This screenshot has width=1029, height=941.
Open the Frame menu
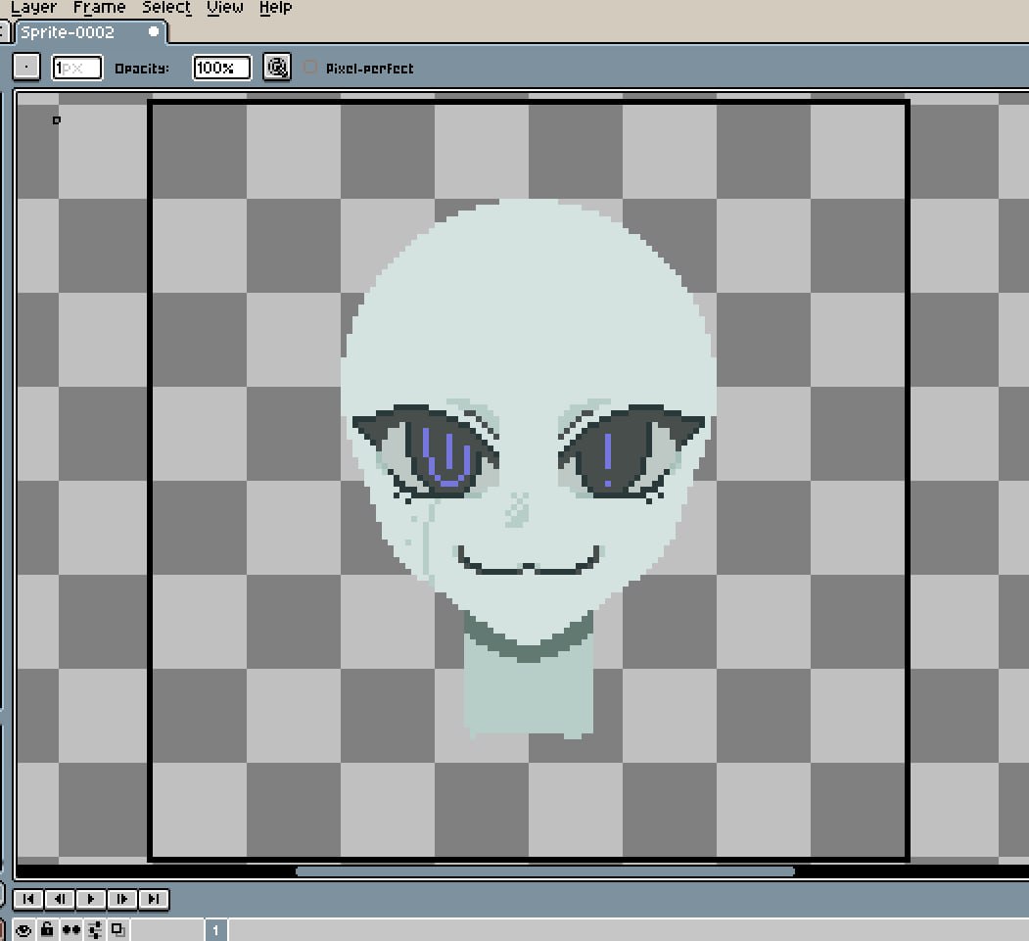(99, 8)
